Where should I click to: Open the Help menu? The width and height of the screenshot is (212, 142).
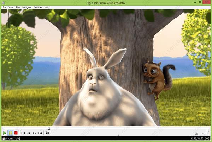tap(47, 7)
